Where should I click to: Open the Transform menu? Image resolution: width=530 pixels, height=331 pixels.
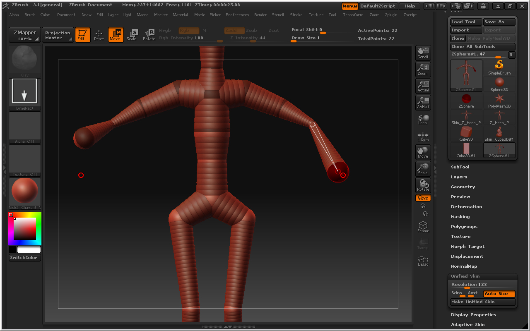[353, 15]
